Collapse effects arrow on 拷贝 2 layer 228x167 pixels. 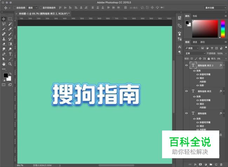(x=224, y=65)
